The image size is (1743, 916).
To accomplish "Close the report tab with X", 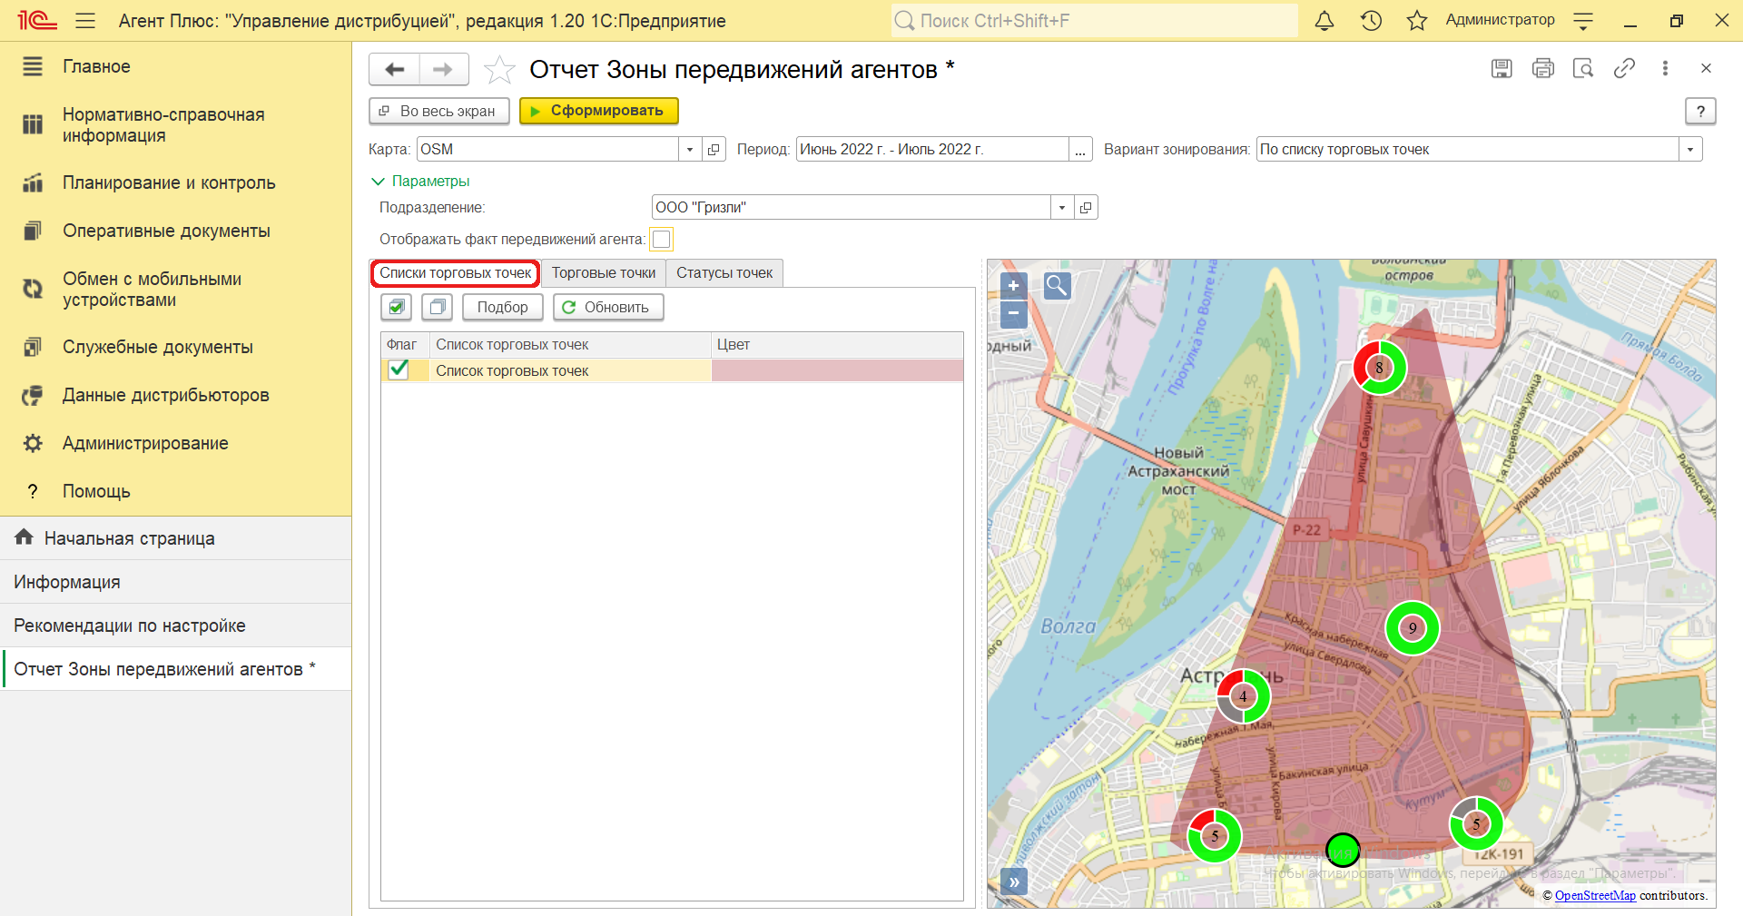I will point(1706,68).
